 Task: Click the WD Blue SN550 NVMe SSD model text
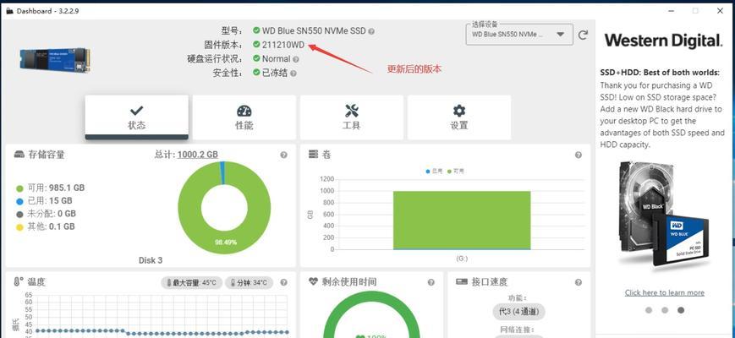[314, 31]
